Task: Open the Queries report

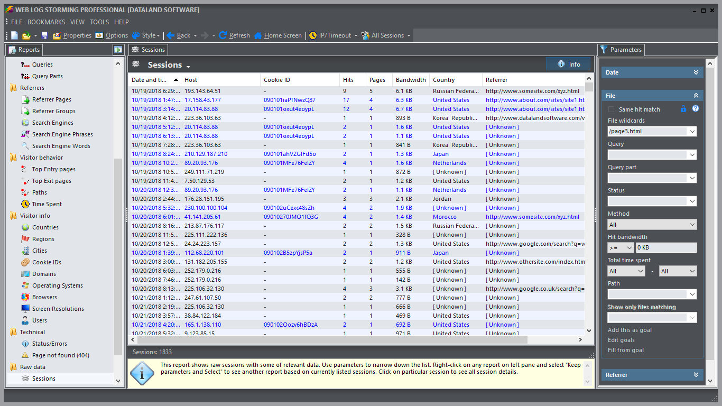Action: point(42,64)
